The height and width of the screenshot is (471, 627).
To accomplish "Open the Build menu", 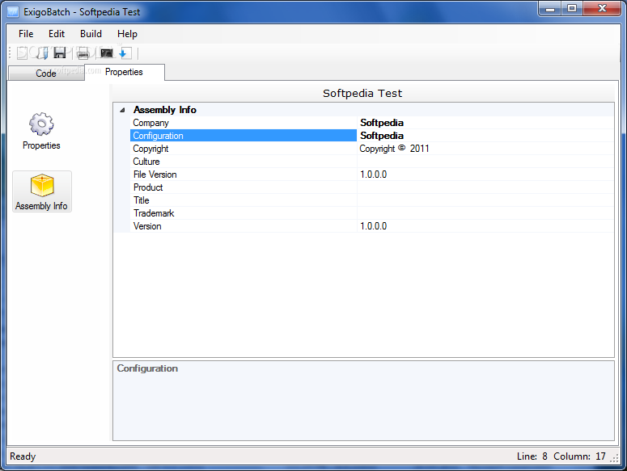I will [91, 34].
